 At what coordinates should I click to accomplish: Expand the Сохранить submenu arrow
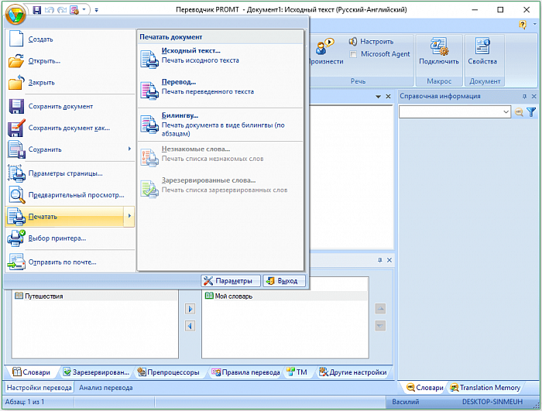129,149
